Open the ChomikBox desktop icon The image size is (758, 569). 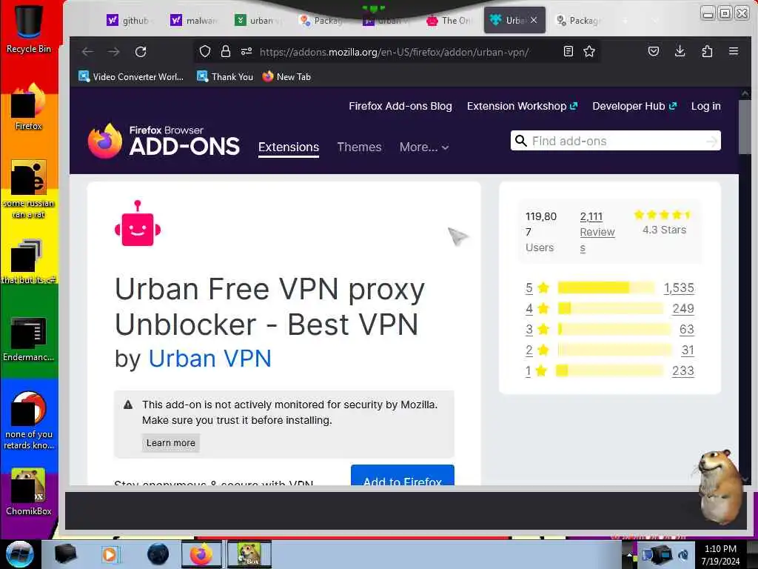click(x=29, y=493)
